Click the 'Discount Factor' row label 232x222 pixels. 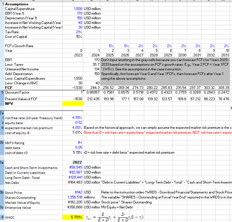tap(17, 93)
